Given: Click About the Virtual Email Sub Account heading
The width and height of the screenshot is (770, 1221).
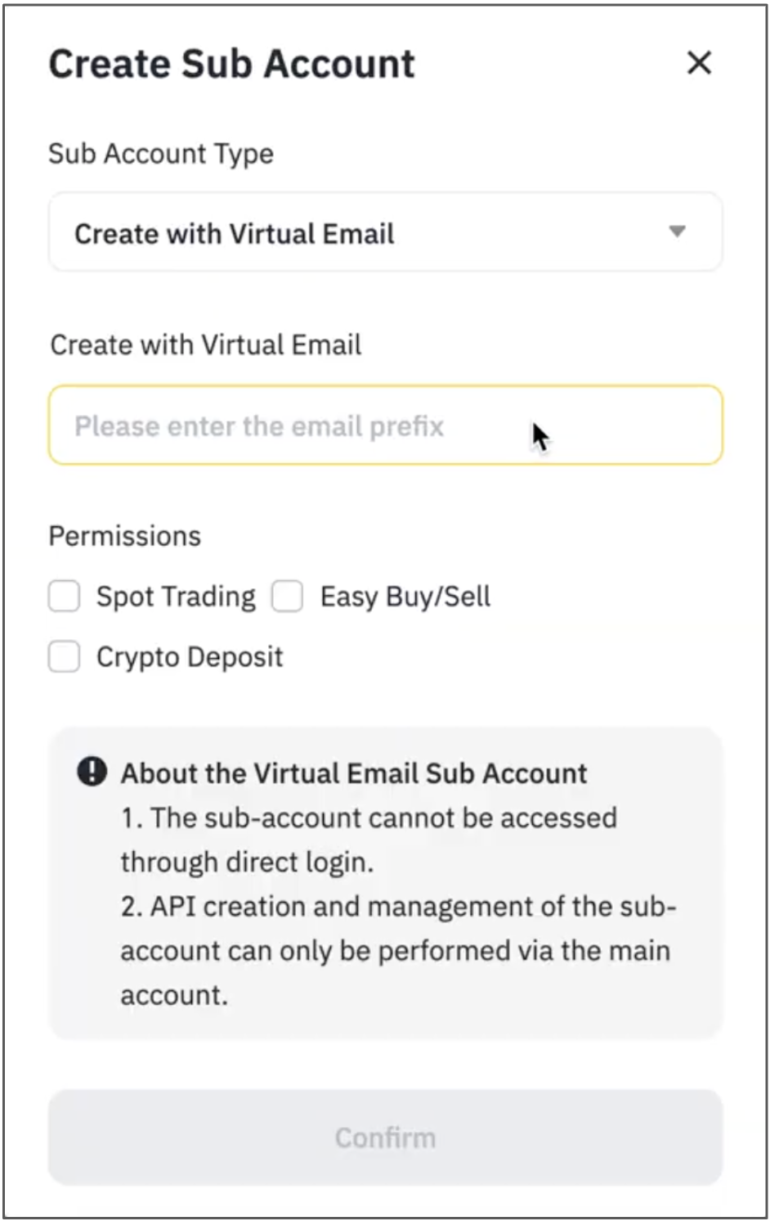Looking at the screenshot, I should (x=354, y=773).
